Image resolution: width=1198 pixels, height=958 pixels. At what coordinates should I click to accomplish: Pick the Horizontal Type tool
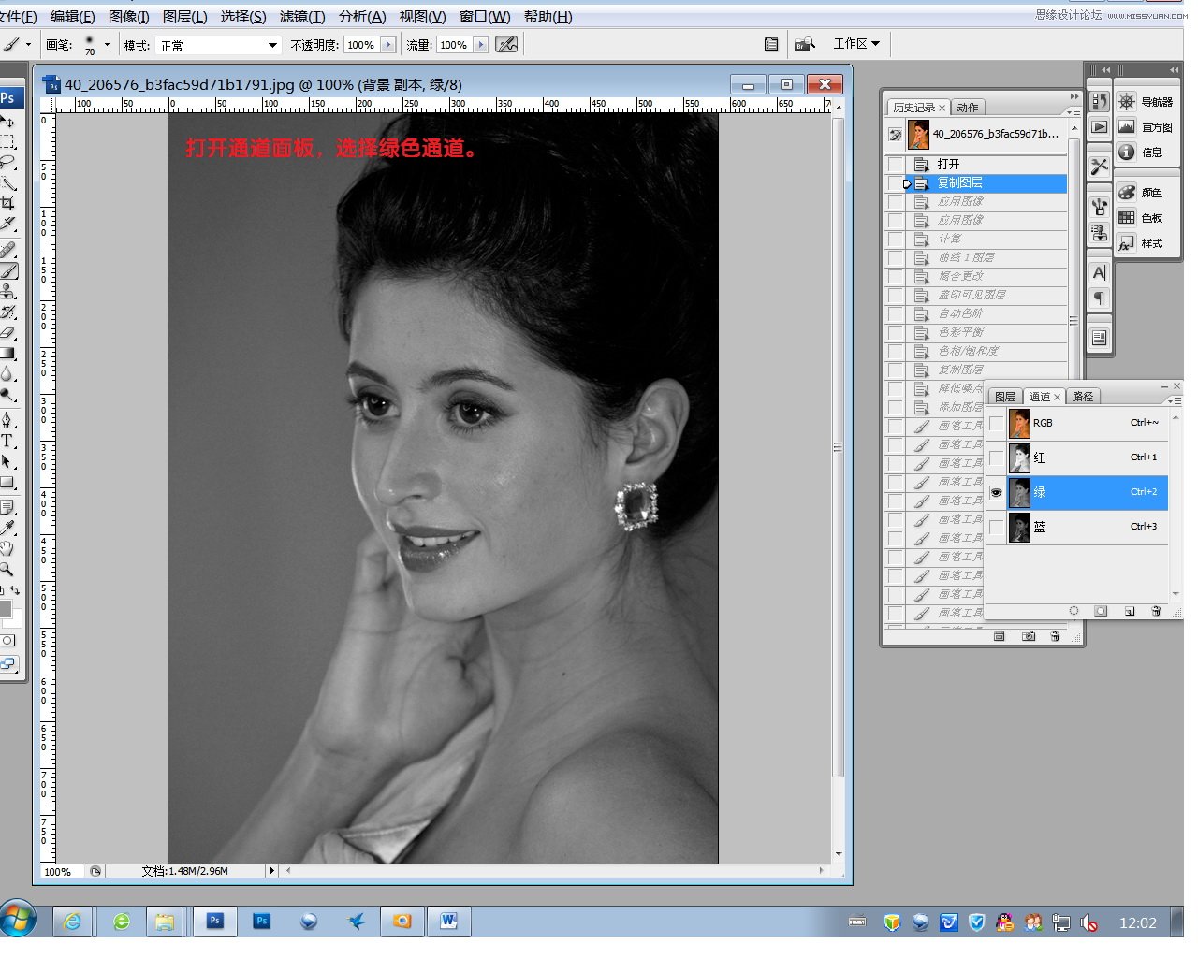pos(7,441)
